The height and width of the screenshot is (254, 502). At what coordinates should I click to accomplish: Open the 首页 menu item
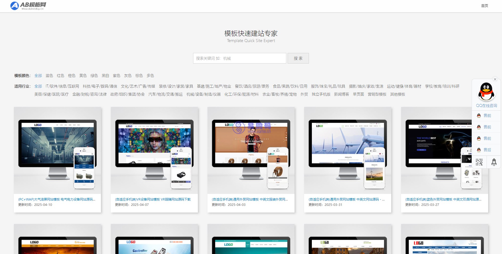[484, 6]
